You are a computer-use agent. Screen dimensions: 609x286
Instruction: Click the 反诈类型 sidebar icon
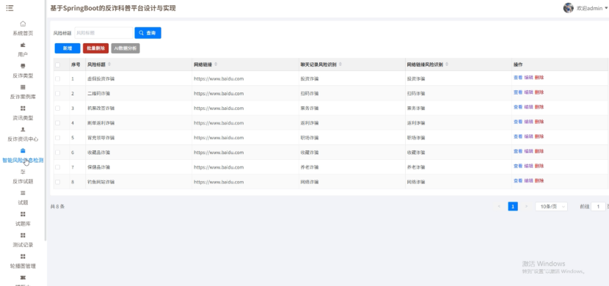pyautogui.click(x=23, y=66)
